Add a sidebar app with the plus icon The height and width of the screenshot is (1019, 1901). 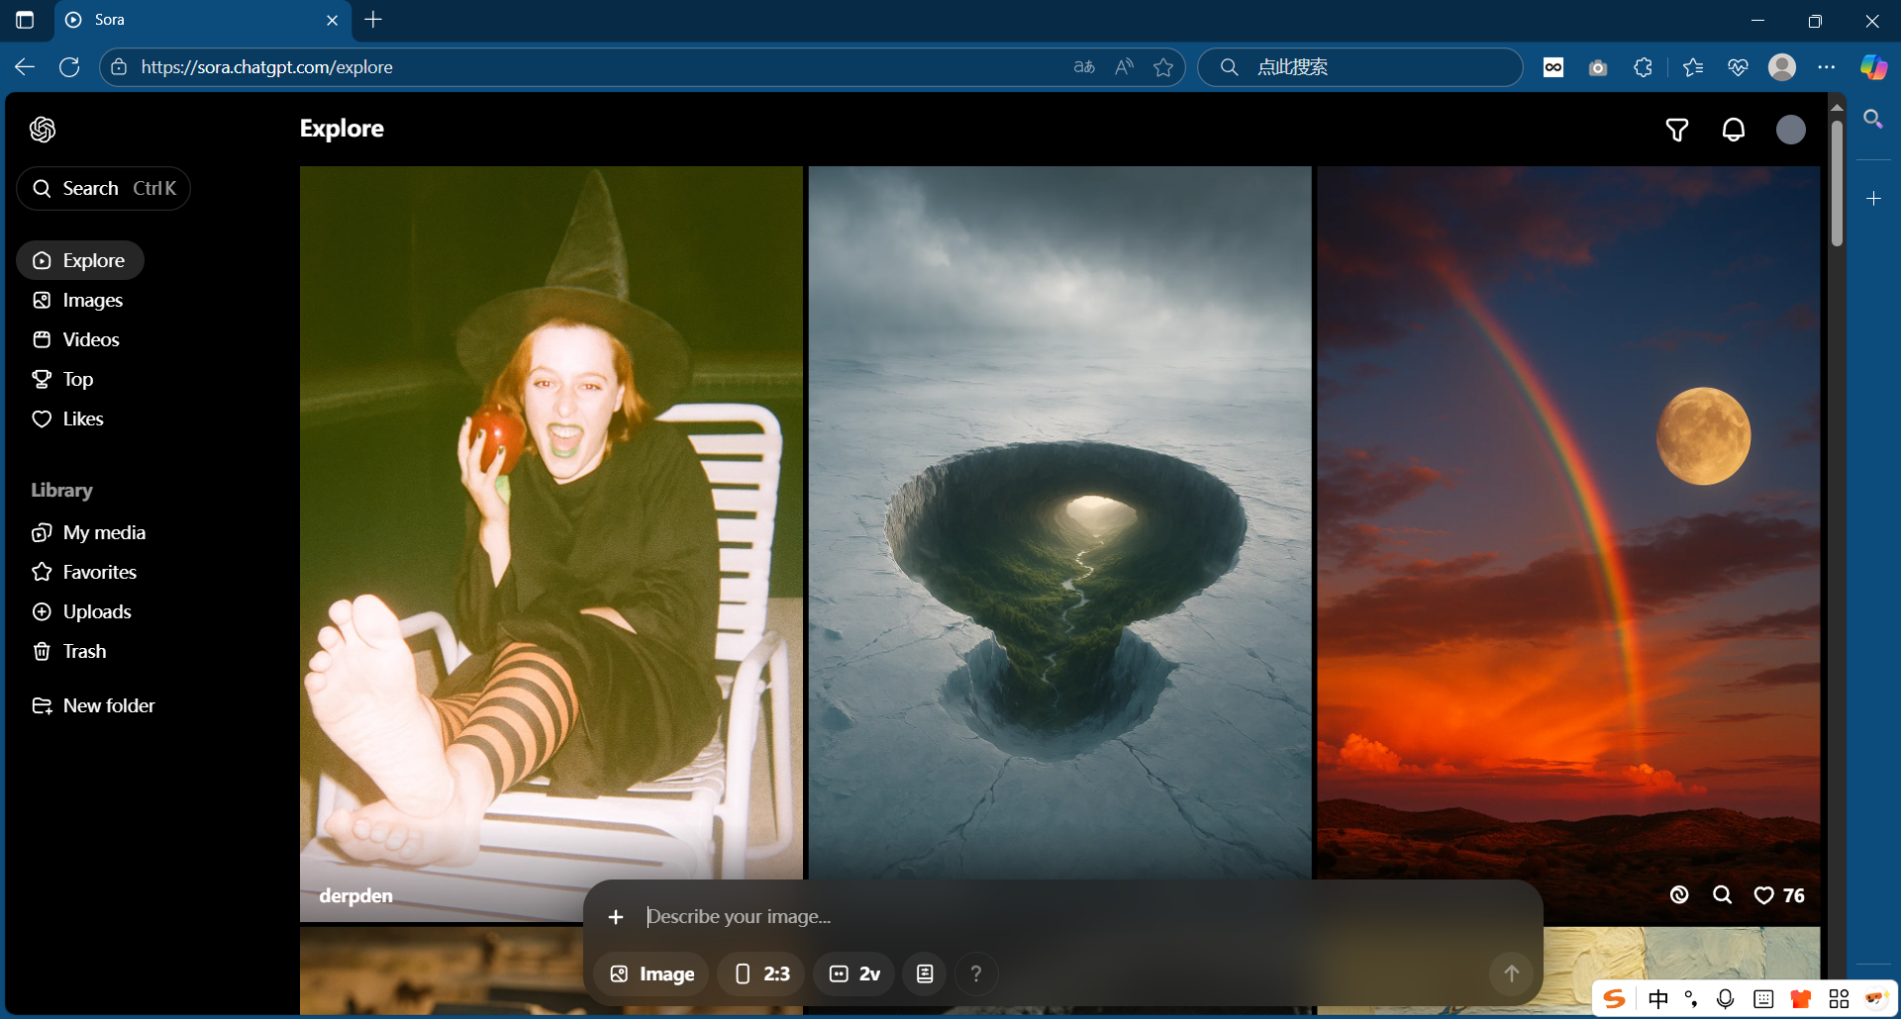(1873, 199)
